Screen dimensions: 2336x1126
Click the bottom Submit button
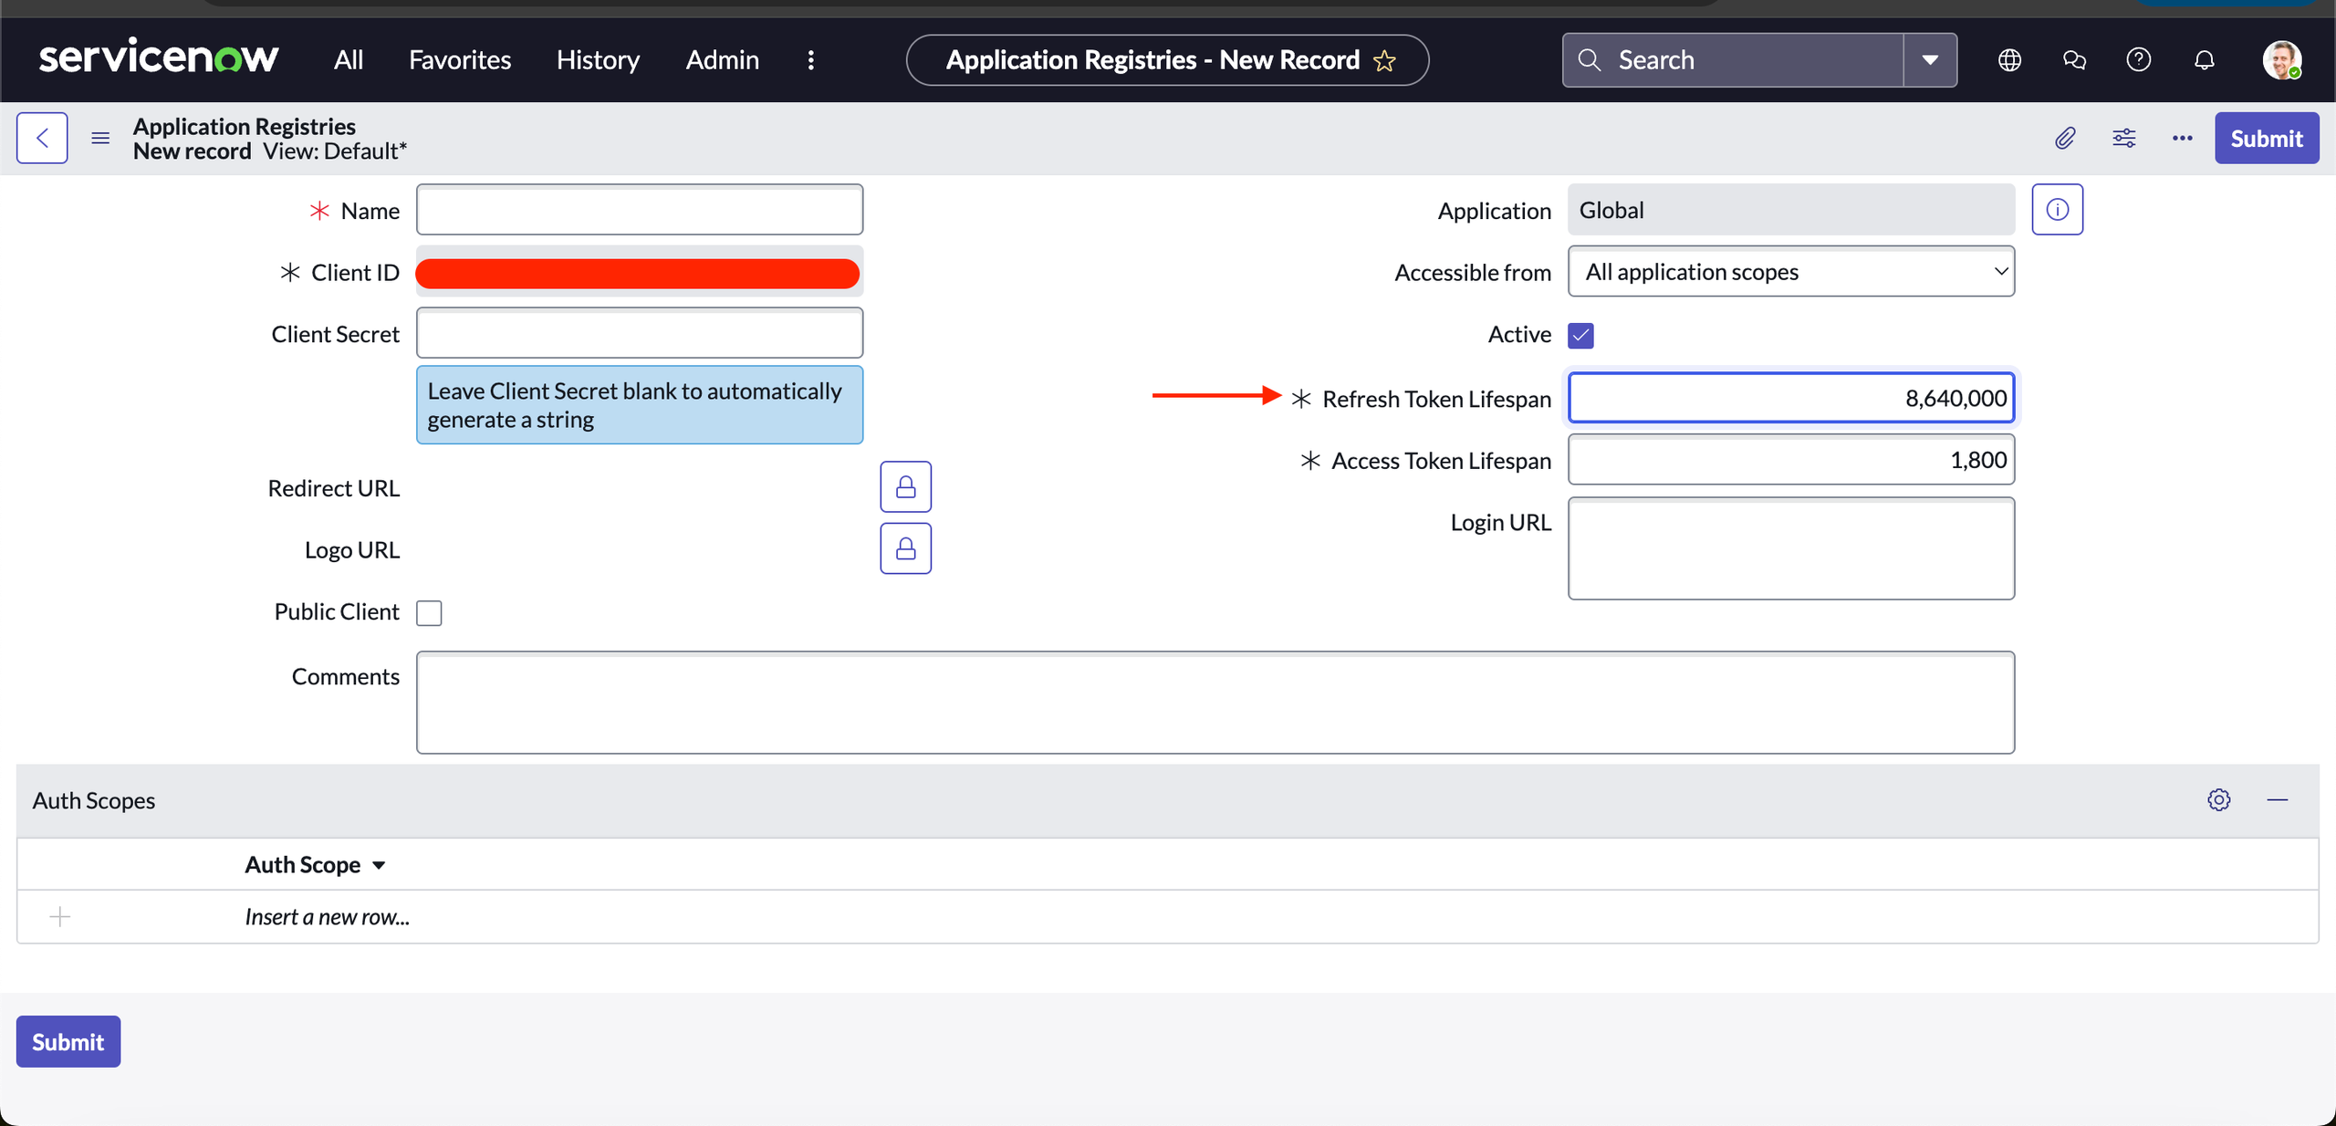pyautogui.click(x=68, y=1041)
